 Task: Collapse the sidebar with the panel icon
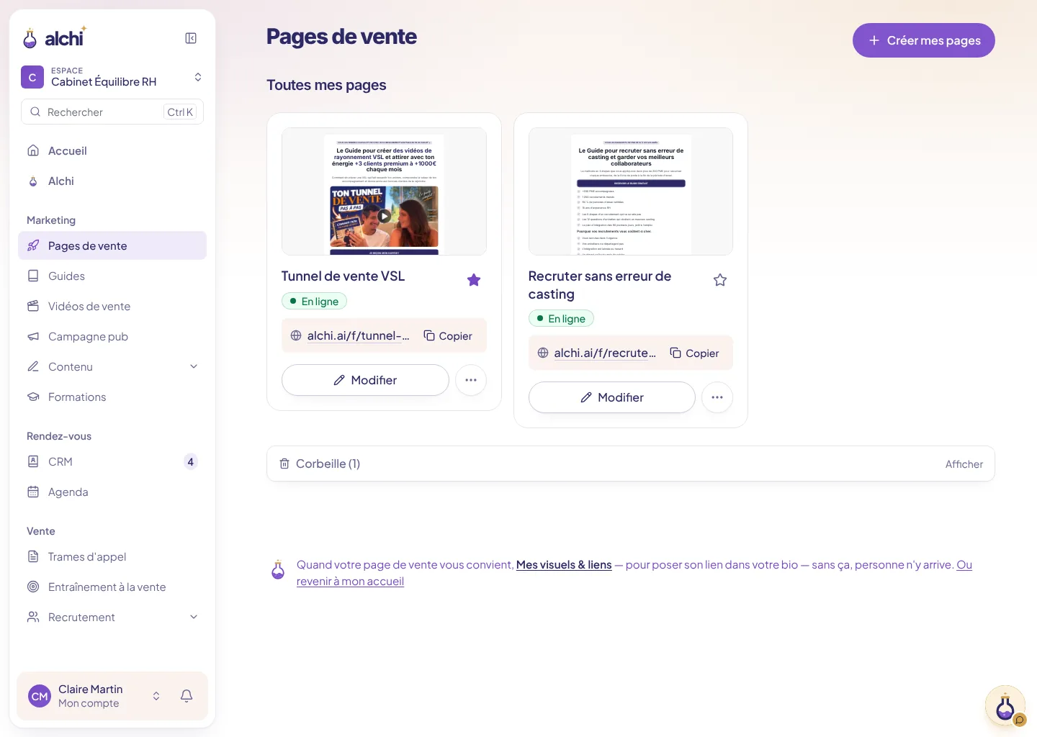pos(191,38)
